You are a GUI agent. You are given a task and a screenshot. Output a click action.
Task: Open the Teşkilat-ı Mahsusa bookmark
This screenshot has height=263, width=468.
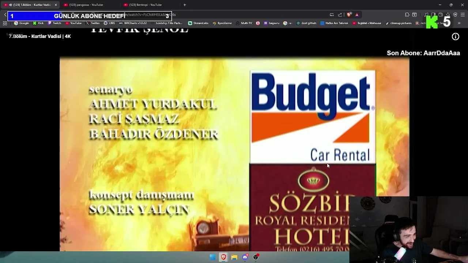(367, 23)
